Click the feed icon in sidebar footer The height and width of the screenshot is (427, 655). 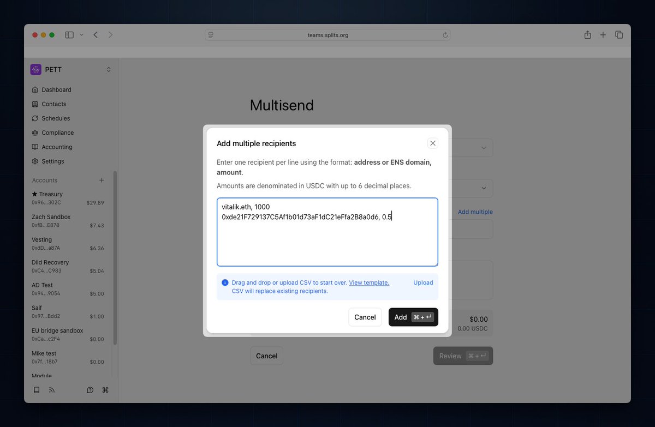click(x=52, y=390)
